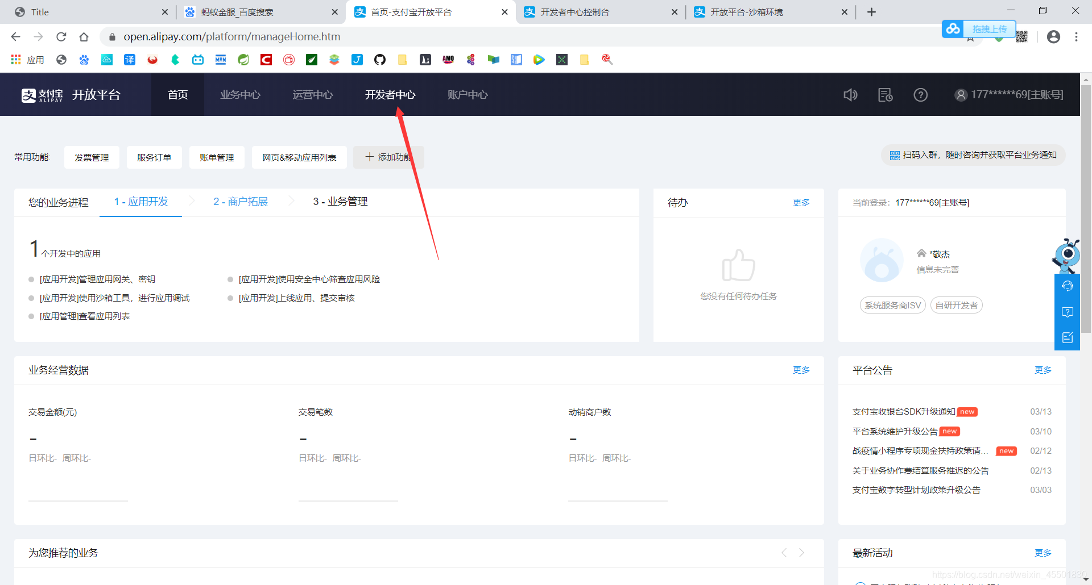Open 更多 link in 最新活动

coord(1043,553)
